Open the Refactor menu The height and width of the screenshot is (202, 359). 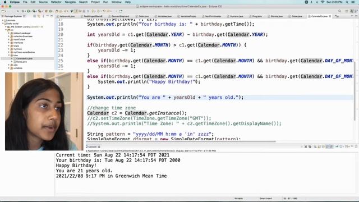point(56,2)
